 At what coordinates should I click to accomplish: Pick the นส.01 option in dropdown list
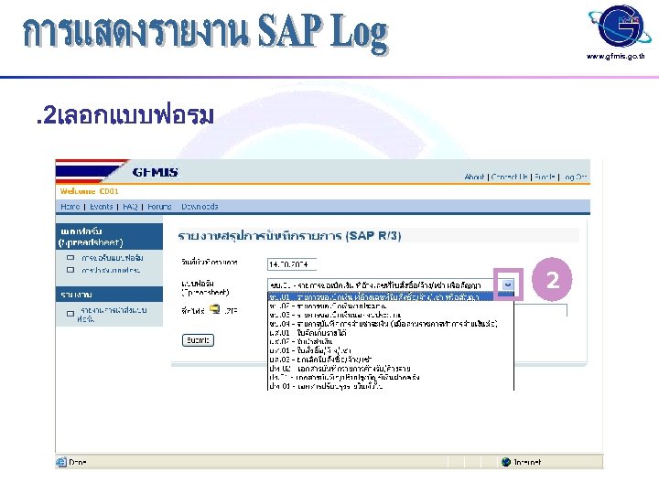coord(391,333)
